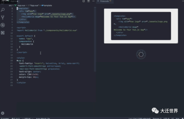This screenshot has height=119, width=184.
Task: Click the -moz-osx-font-smoothing line
Action: [x=39, y=69]
